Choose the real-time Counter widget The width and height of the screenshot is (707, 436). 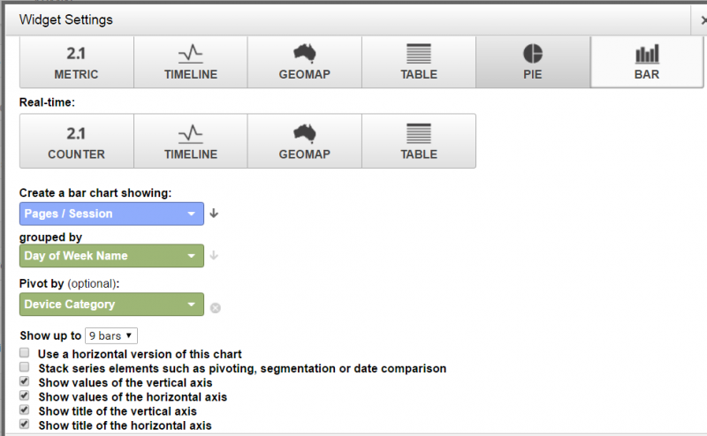[77, 141]
